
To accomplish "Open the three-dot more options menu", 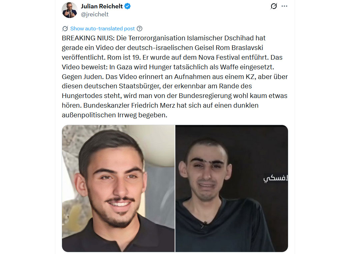I will tap(284, 6).
